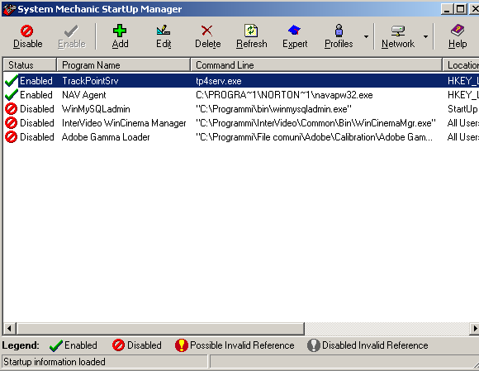Click the Disable toolbar icon

[x=27, y=31]
